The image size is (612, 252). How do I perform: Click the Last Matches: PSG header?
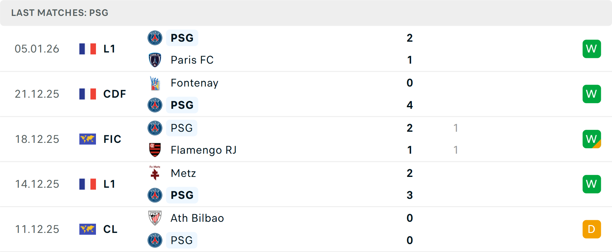[x=60, y=13]
